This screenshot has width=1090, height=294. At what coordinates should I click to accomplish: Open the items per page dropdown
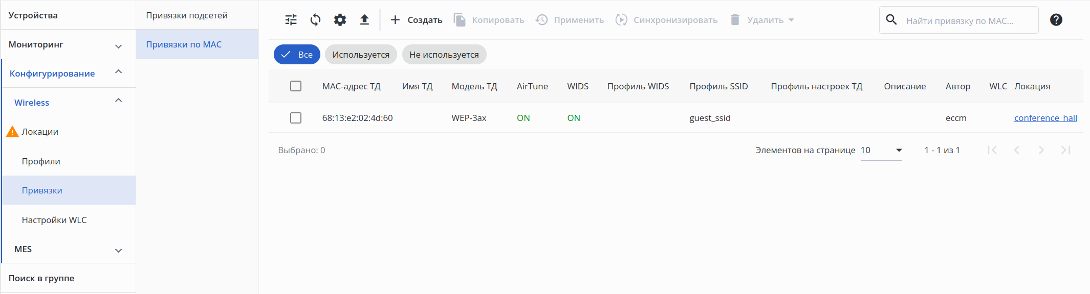[881, 150]
